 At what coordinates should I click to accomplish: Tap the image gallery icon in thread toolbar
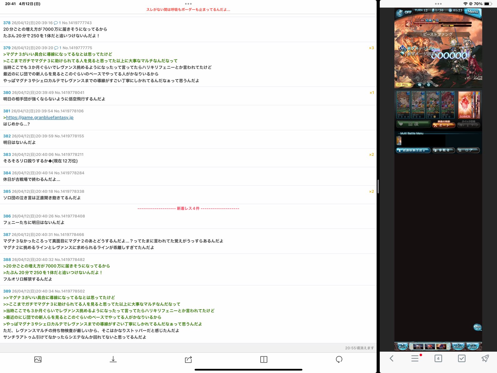38,360
